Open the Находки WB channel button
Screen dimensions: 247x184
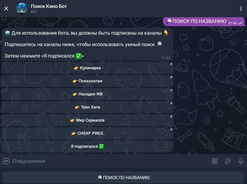pyautogui.click(x=87, y=94)
